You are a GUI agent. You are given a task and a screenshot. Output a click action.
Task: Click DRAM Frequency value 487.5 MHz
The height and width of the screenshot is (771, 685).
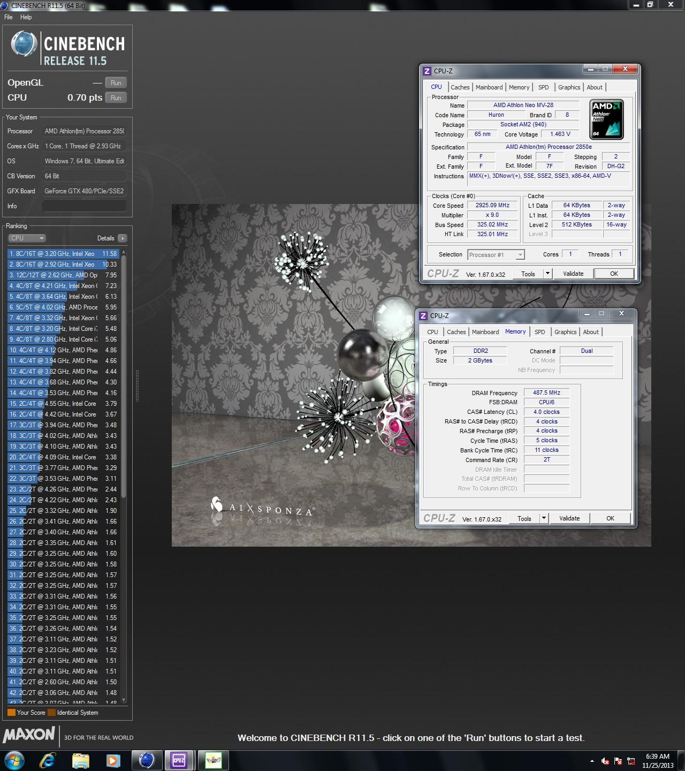pos(546,392)
